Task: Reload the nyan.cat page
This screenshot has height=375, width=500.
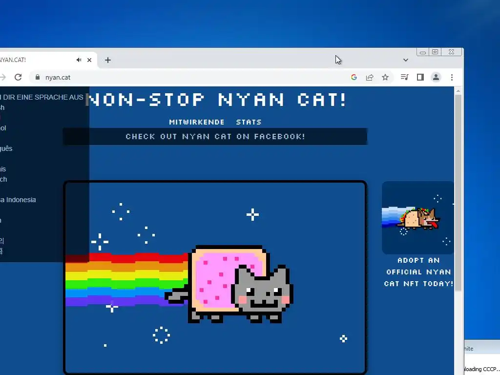Action: click(18, 77)
